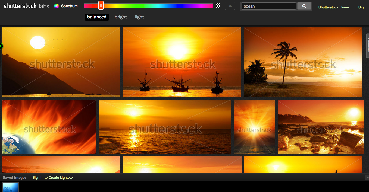Open the sunburst rays photo

[254, 127]
